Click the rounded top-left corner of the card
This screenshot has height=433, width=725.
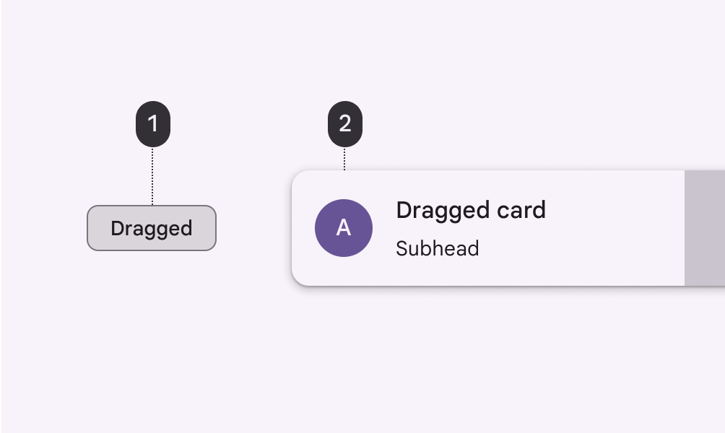click(x=298, y=177)
